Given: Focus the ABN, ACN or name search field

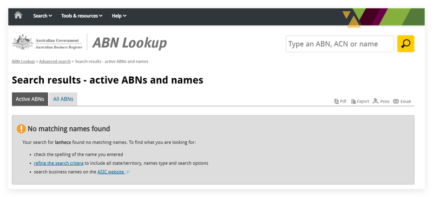Looking at the screenshot, I should 340,44.
